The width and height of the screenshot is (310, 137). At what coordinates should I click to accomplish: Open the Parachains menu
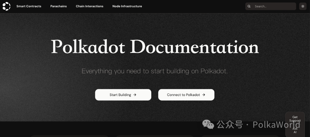pyautogui.click(x=59, y=6)
